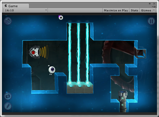Click the laser emitter base block

[x=80, y=88]
